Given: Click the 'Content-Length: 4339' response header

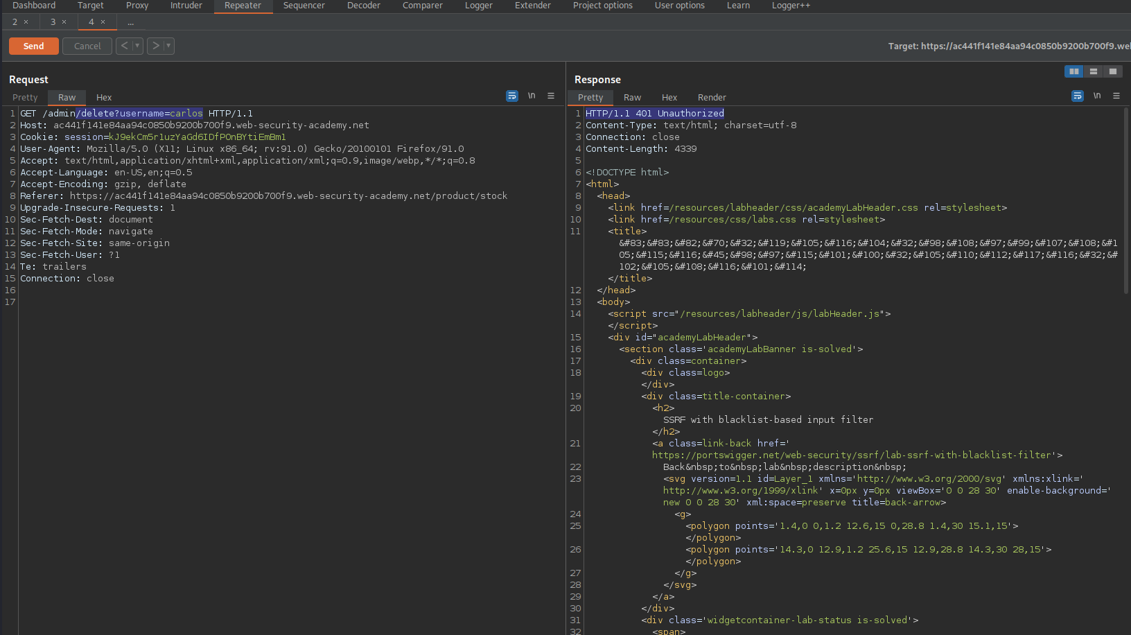Looking at the screenshot, I should 641,148.
